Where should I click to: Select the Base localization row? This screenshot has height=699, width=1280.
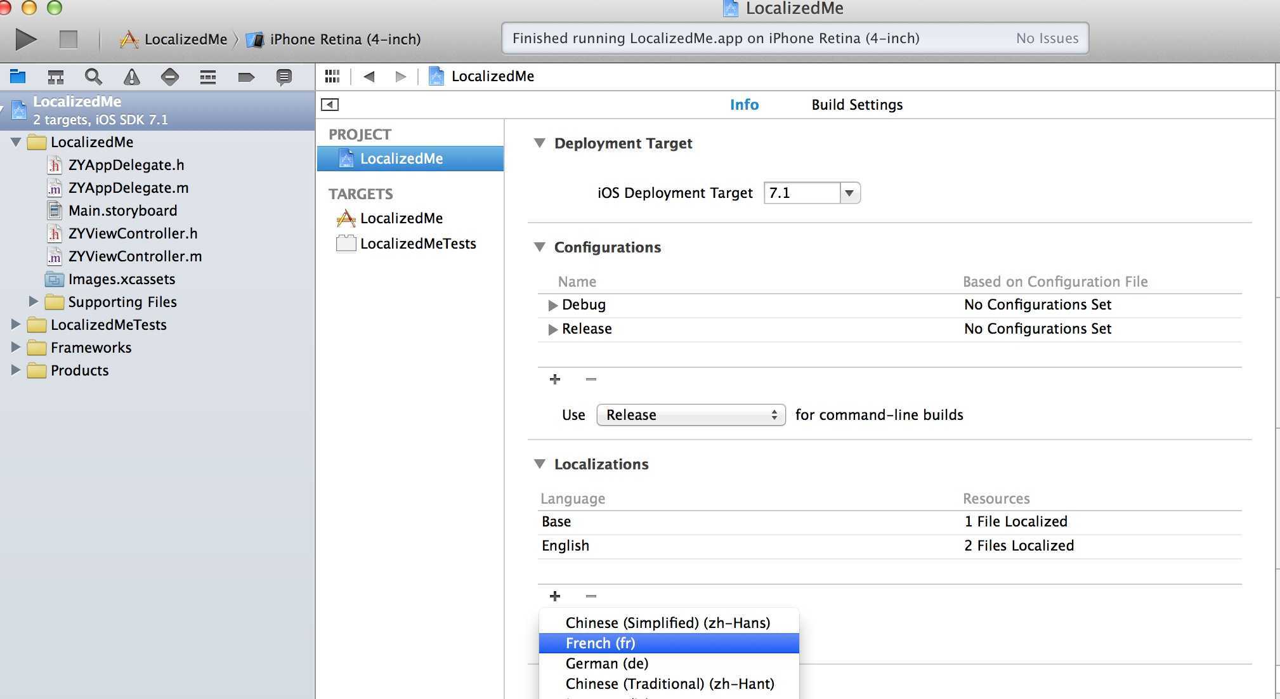[x=889, y=522]
